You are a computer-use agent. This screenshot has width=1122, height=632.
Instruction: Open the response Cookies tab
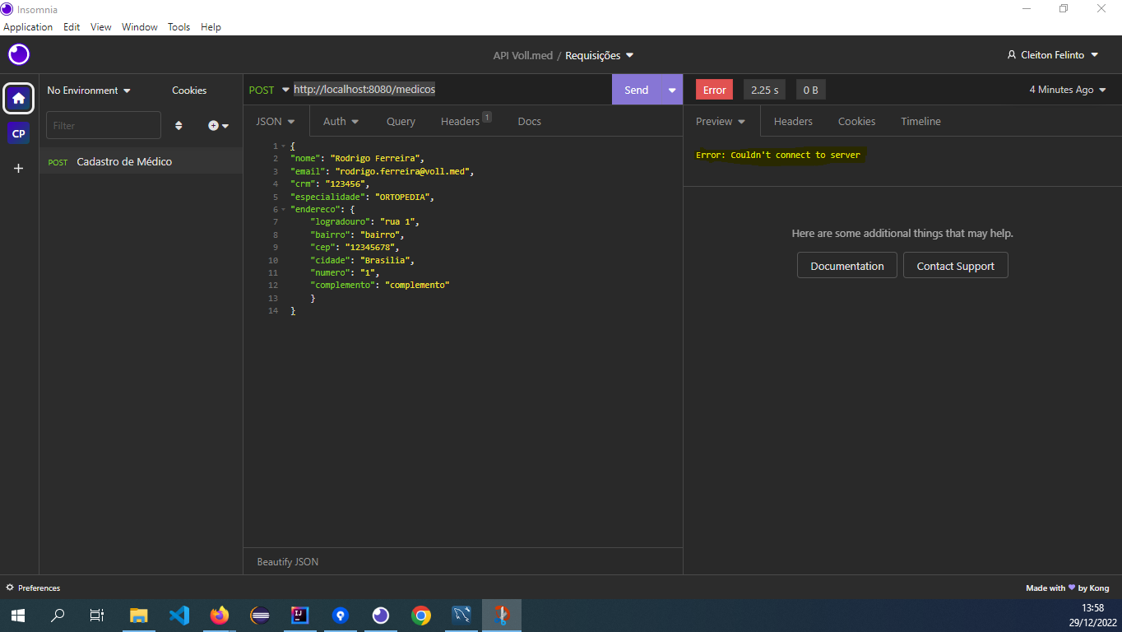pyautogui.click(x=856, y=121)
